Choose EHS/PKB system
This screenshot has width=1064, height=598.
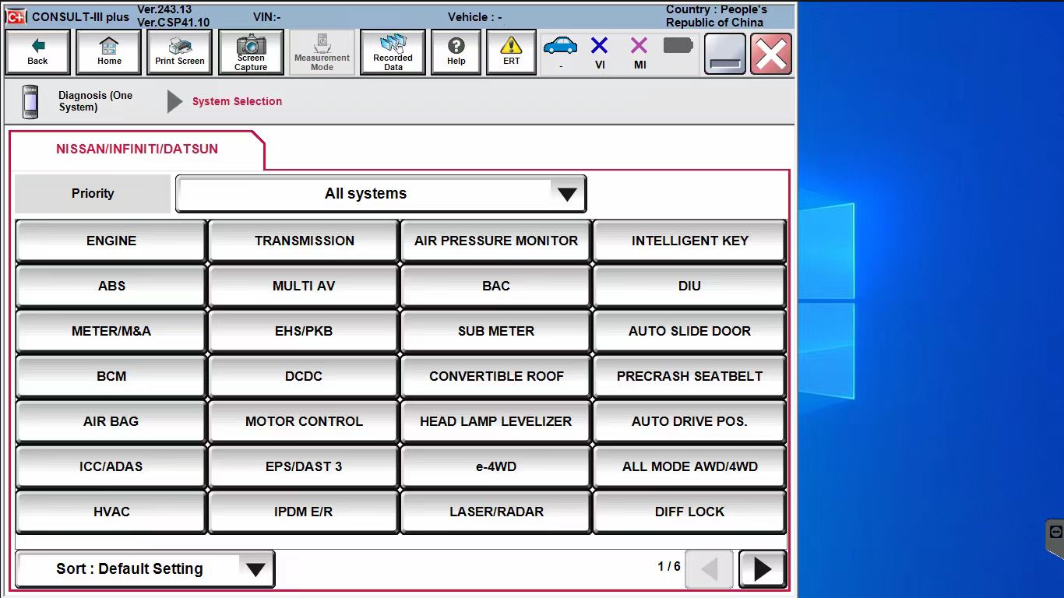tap(304, 331)
